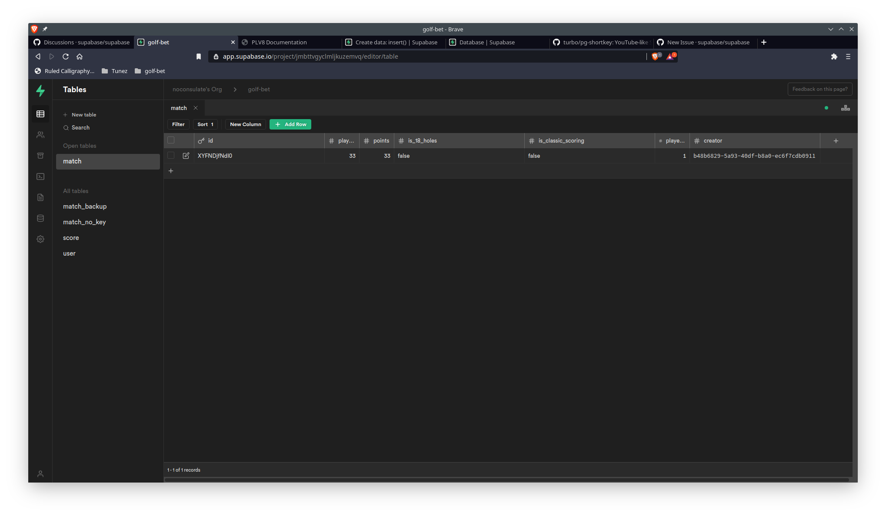Viewport: 886px width, 516px height.
Task: Click the New Column button
Action: click(245, 124)
